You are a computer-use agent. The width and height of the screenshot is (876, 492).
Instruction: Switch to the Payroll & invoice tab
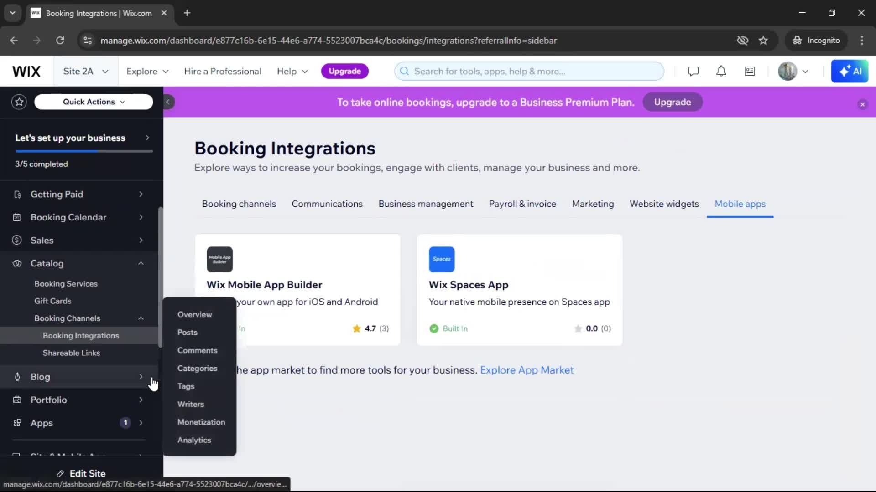[x=522, y=204]
